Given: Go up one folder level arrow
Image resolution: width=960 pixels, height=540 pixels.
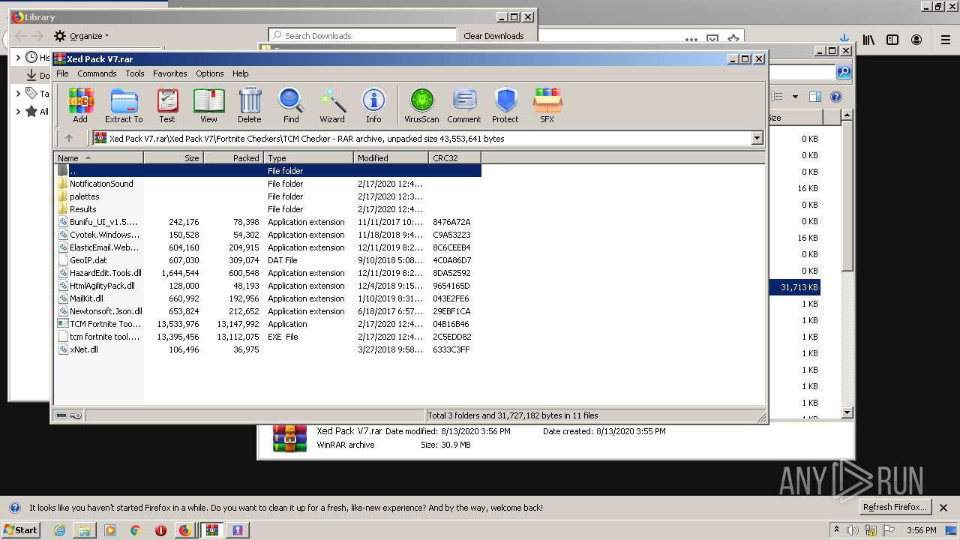Looking at the screenshot, I should coord(69,138).
